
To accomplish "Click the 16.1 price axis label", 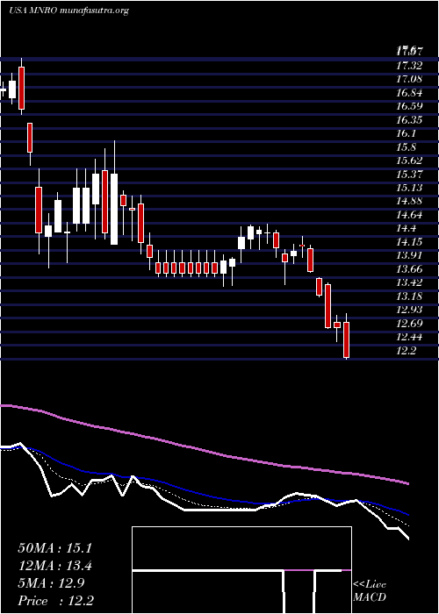I will pyautogui.click(x=406, y=134).
